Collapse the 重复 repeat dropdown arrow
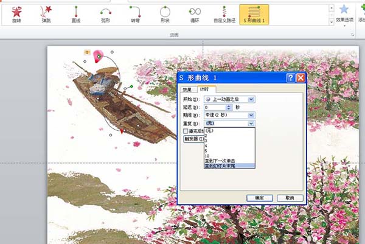Image resolution: width=365 pixels, height=244 pixels. 251,124
